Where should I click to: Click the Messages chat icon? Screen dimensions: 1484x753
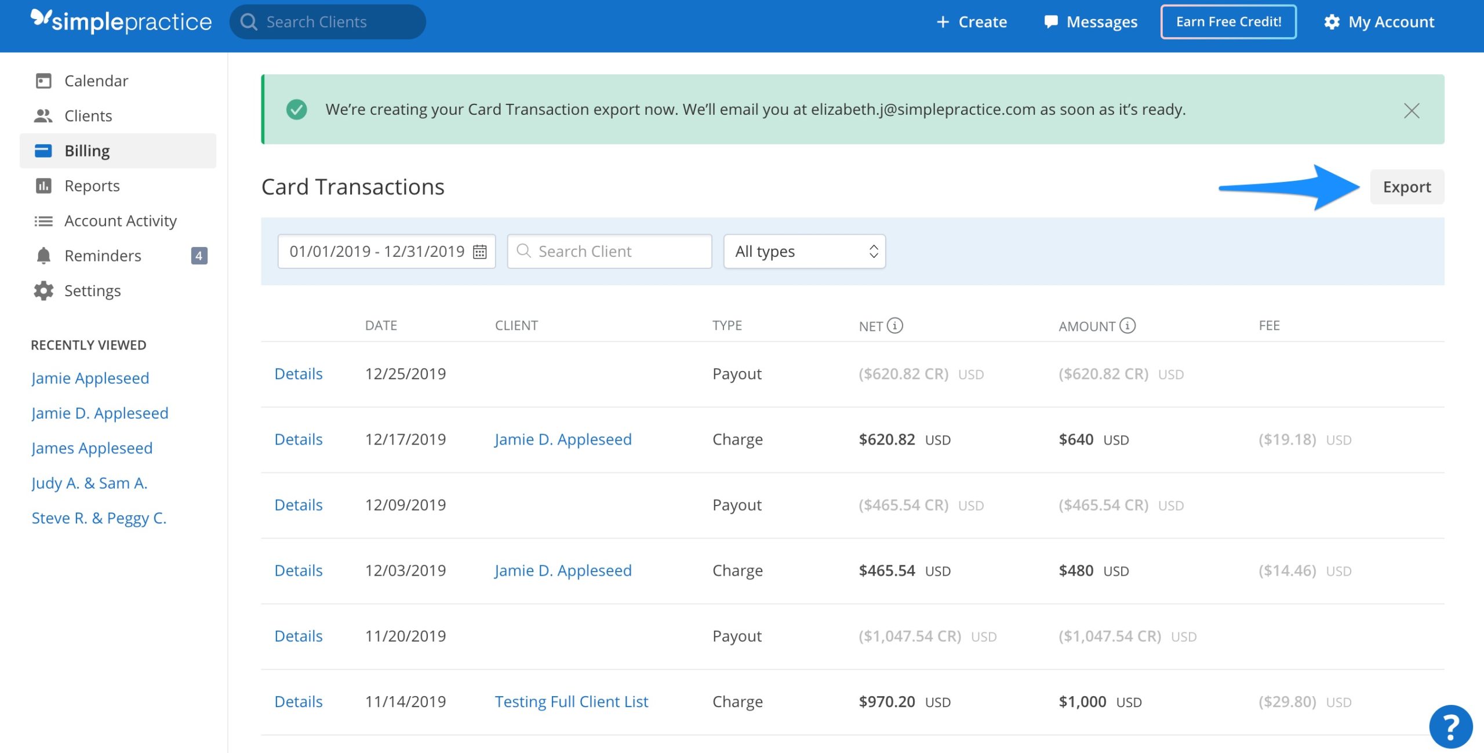(1050, 20)
